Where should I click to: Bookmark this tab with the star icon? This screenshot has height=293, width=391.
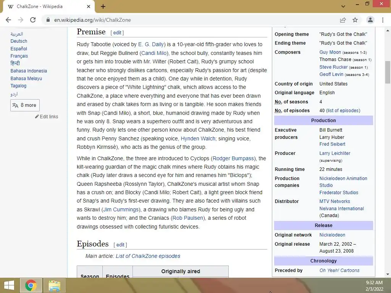coord(355,20)
